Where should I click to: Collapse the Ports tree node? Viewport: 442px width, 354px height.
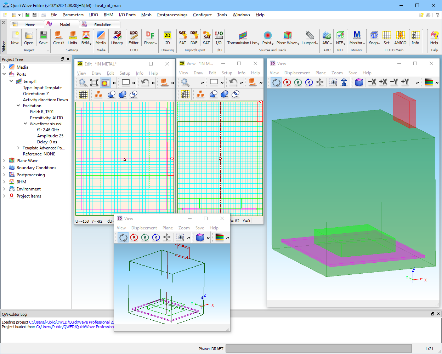[4, 74]
